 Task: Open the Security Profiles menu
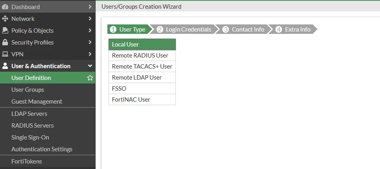coord(48,42)
